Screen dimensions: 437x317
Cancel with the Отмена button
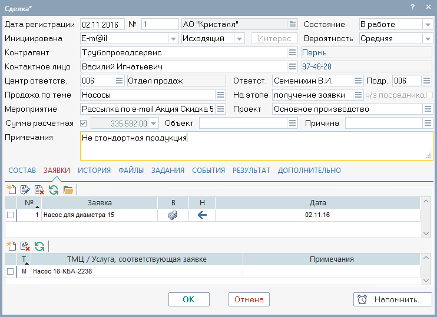pos(249,299)
